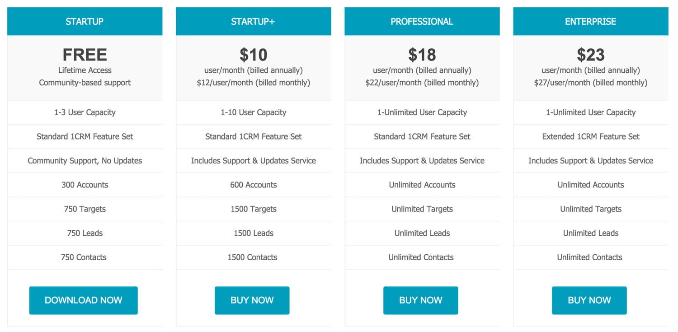Click the Community Support, No Updates row

pos(85,161)
